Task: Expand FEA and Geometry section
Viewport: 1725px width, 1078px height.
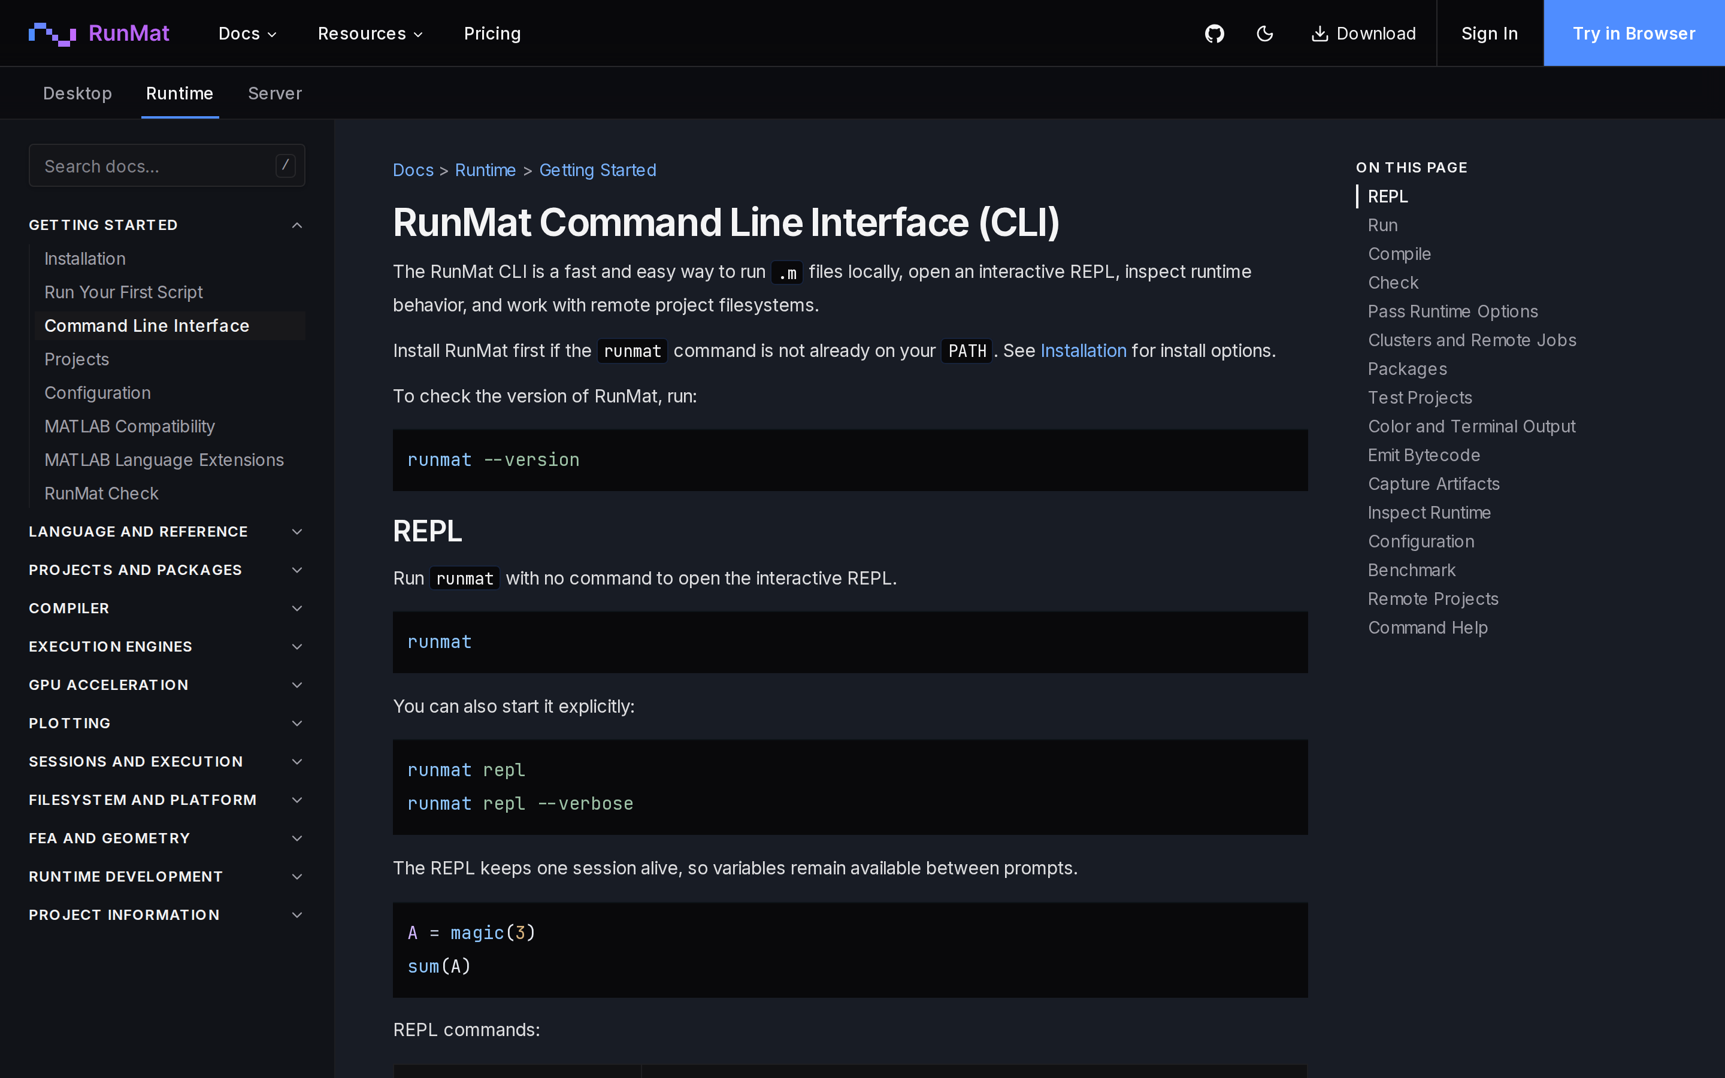Action: (x=167, y=838)
